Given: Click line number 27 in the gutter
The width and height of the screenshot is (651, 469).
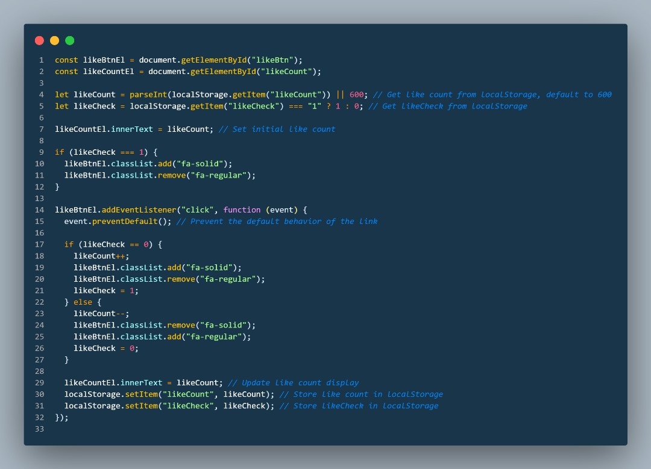Looking at the screenshot, I should pyautogui.click(x=39, y=360).
